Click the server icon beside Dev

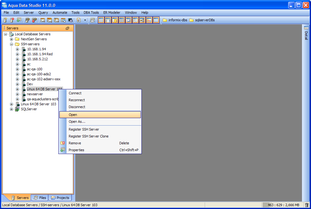point(24,84)
